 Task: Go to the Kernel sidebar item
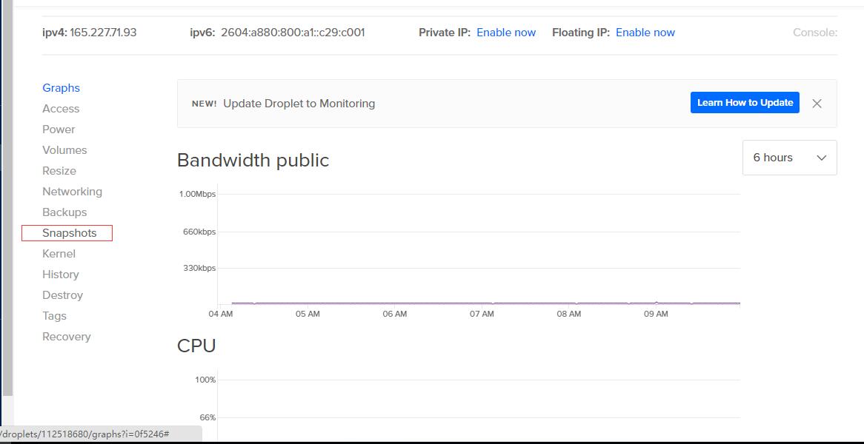(59, 254)
